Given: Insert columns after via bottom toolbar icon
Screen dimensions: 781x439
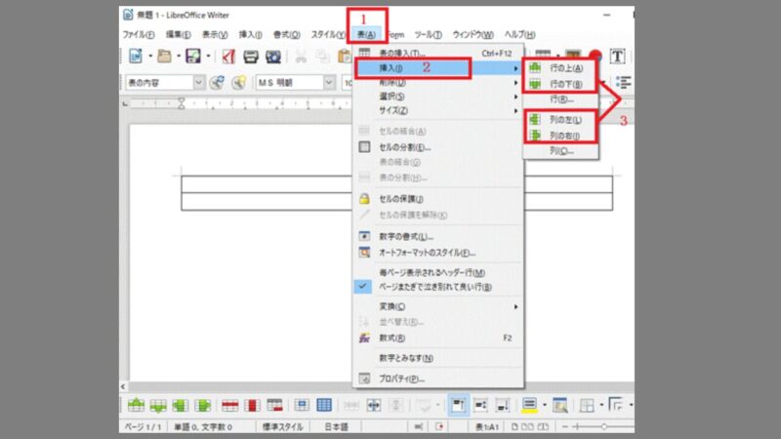Looking at the screenshot, I should click(x=203, y=405).
